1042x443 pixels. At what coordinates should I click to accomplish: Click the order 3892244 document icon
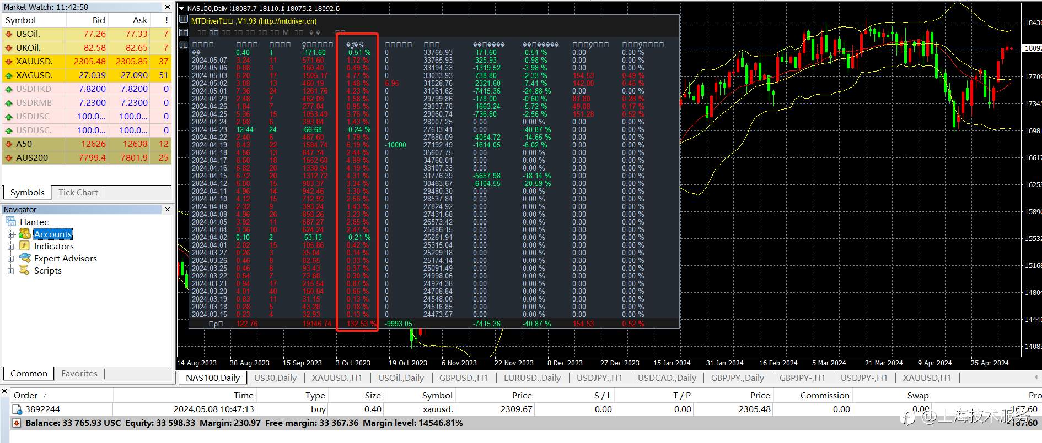point(17,409)
